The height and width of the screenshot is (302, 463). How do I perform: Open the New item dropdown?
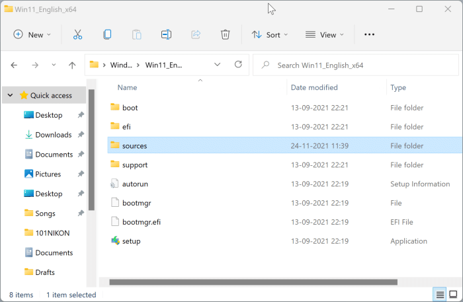coord(32,35)
